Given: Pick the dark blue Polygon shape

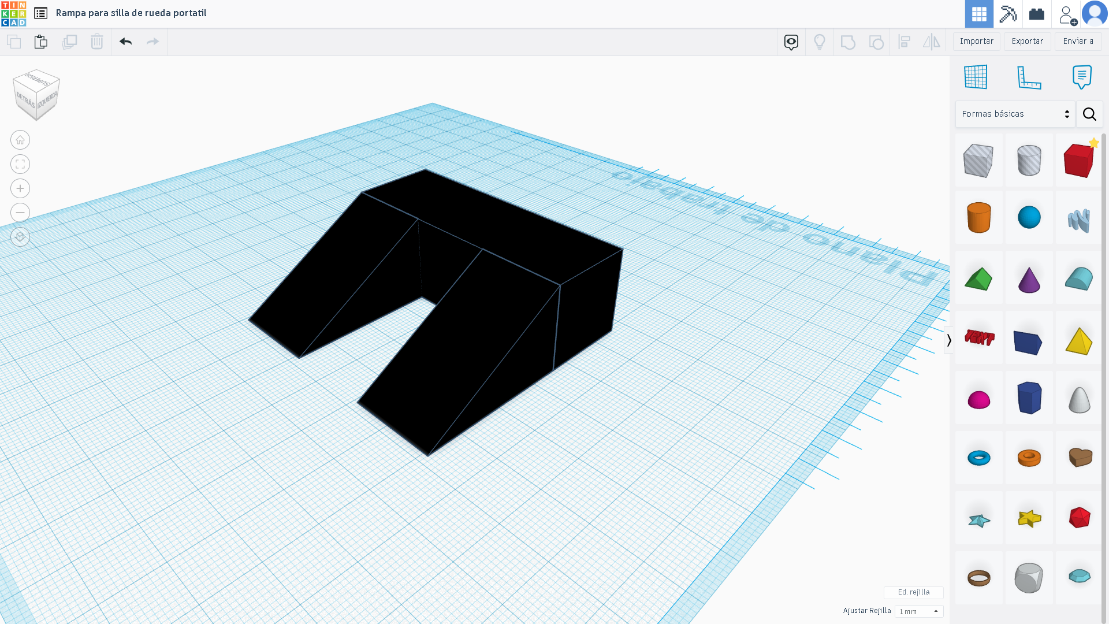Looking at the screenshot, I should (x=1029, y=398).
